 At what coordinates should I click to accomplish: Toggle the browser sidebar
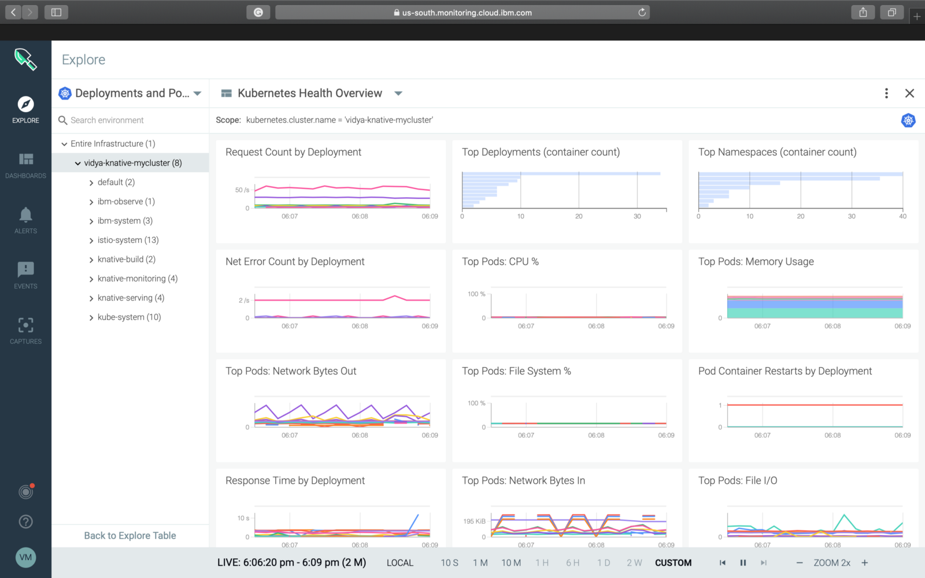point(56,12)
